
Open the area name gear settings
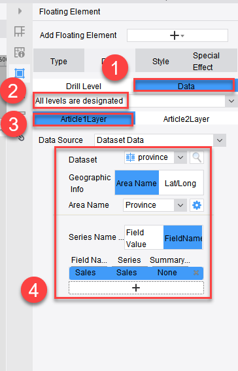click(197, 205)
